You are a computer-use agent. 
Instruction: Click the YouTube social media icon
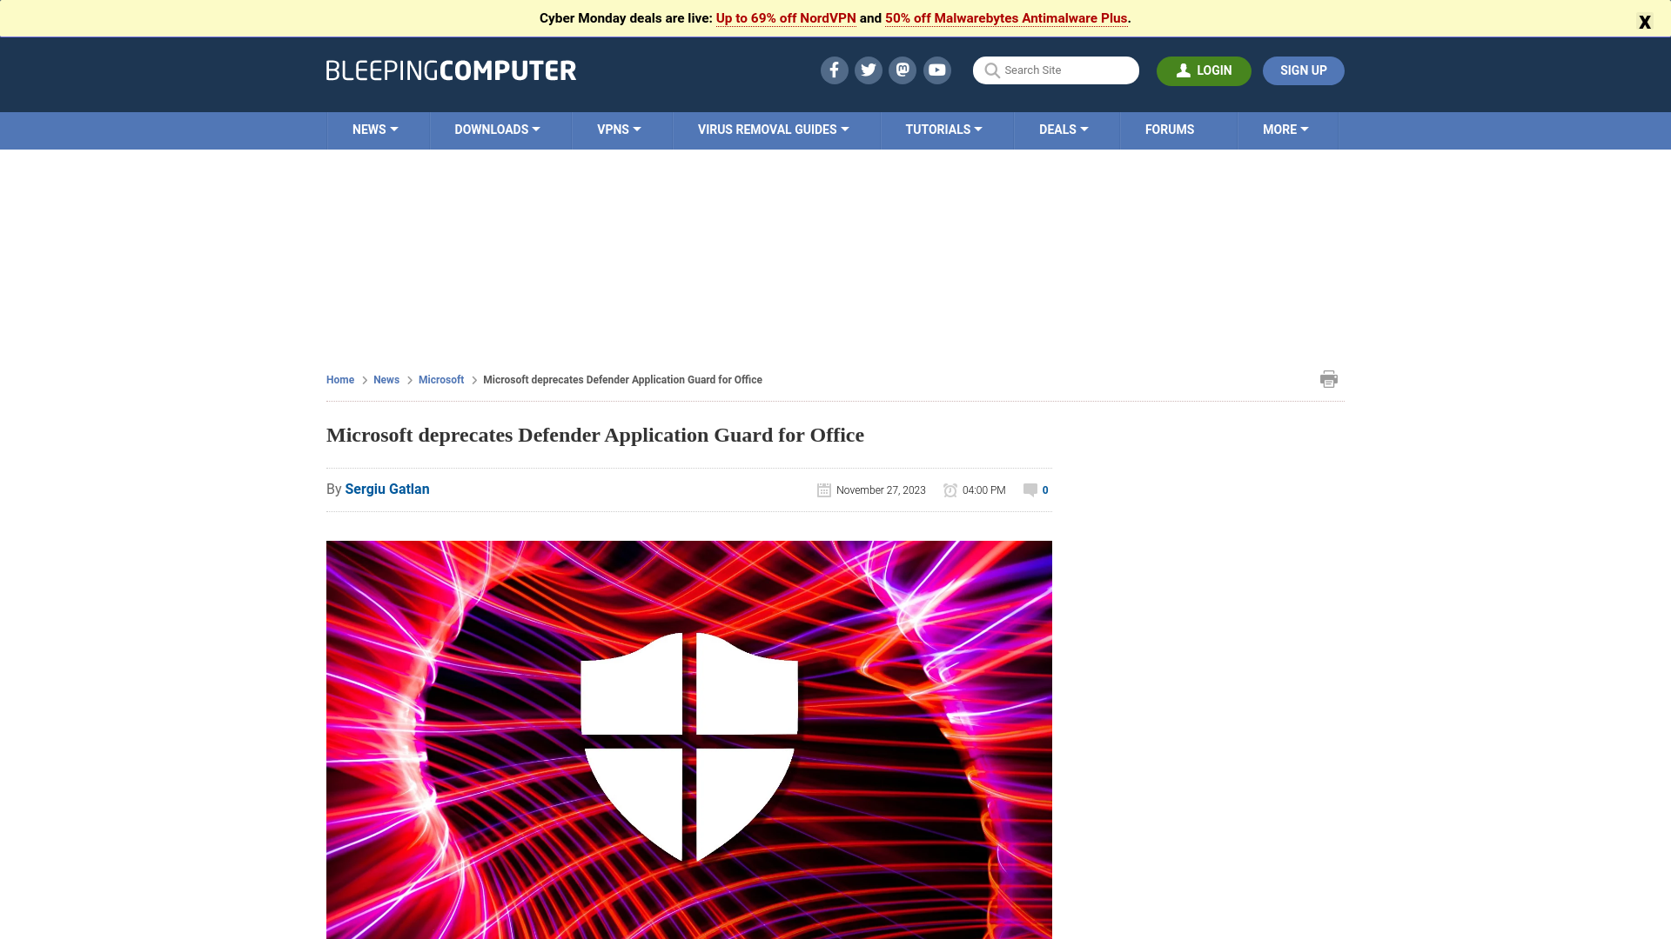click(x=937, y=70)
